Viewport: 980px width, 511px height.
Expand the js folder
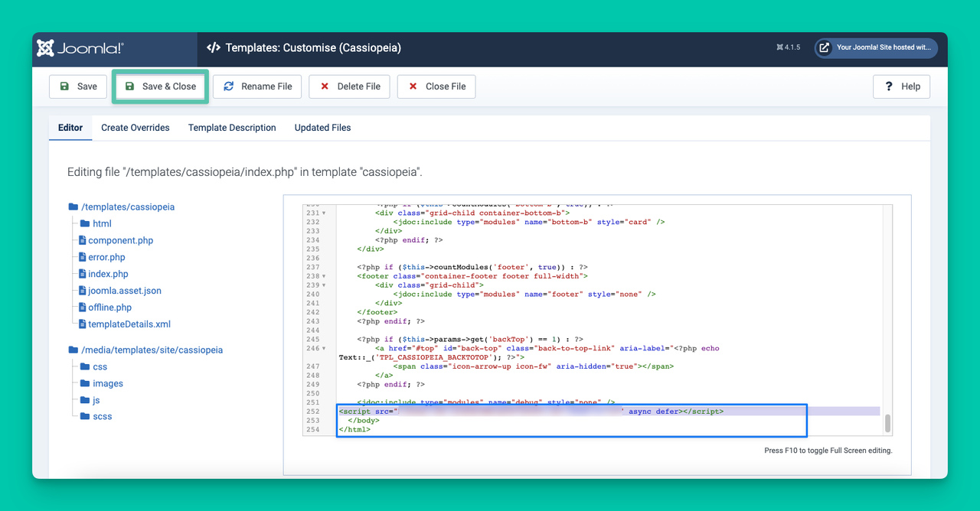96,400
